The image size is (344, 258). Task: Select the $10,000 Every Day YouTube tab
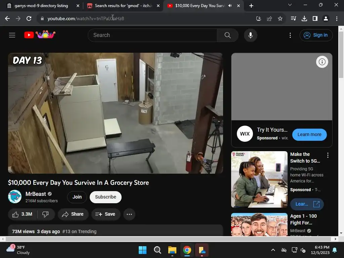[200, 6]
